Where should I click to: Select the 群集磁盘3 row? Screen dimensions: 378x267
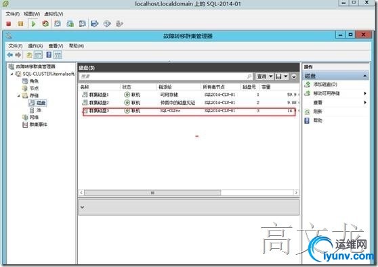tap(189, 112)
